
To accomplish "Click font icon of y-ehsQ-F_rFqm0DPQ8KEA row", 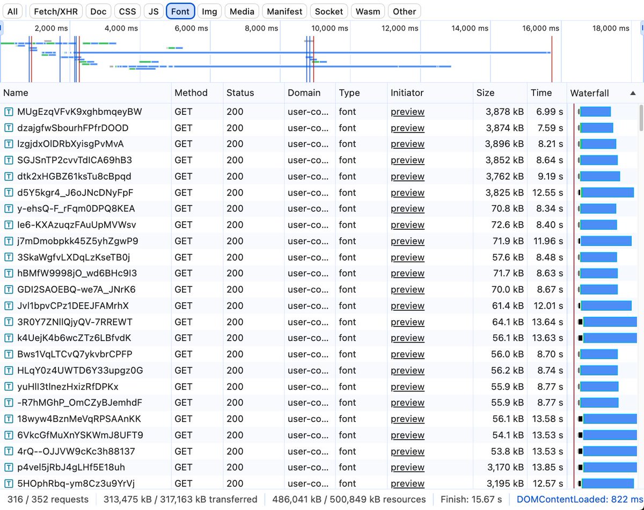I will click(x=9, y=208).
